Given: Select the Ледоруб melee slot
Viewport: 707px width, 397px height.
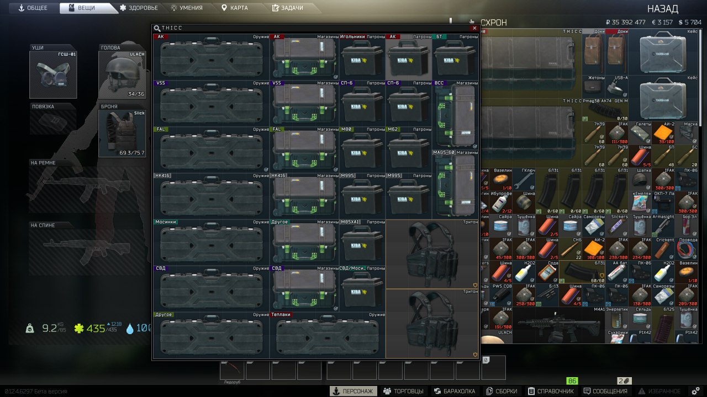Looking at the screenshot, I should coord(232,370).
